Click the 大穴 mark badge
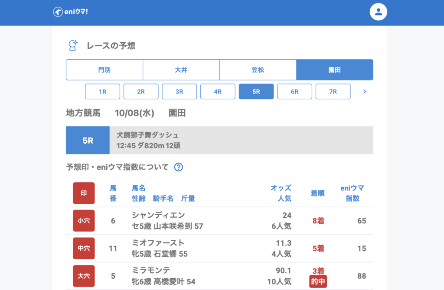The width and height of the screenshot is (444, 290). (x=84, y=276)
